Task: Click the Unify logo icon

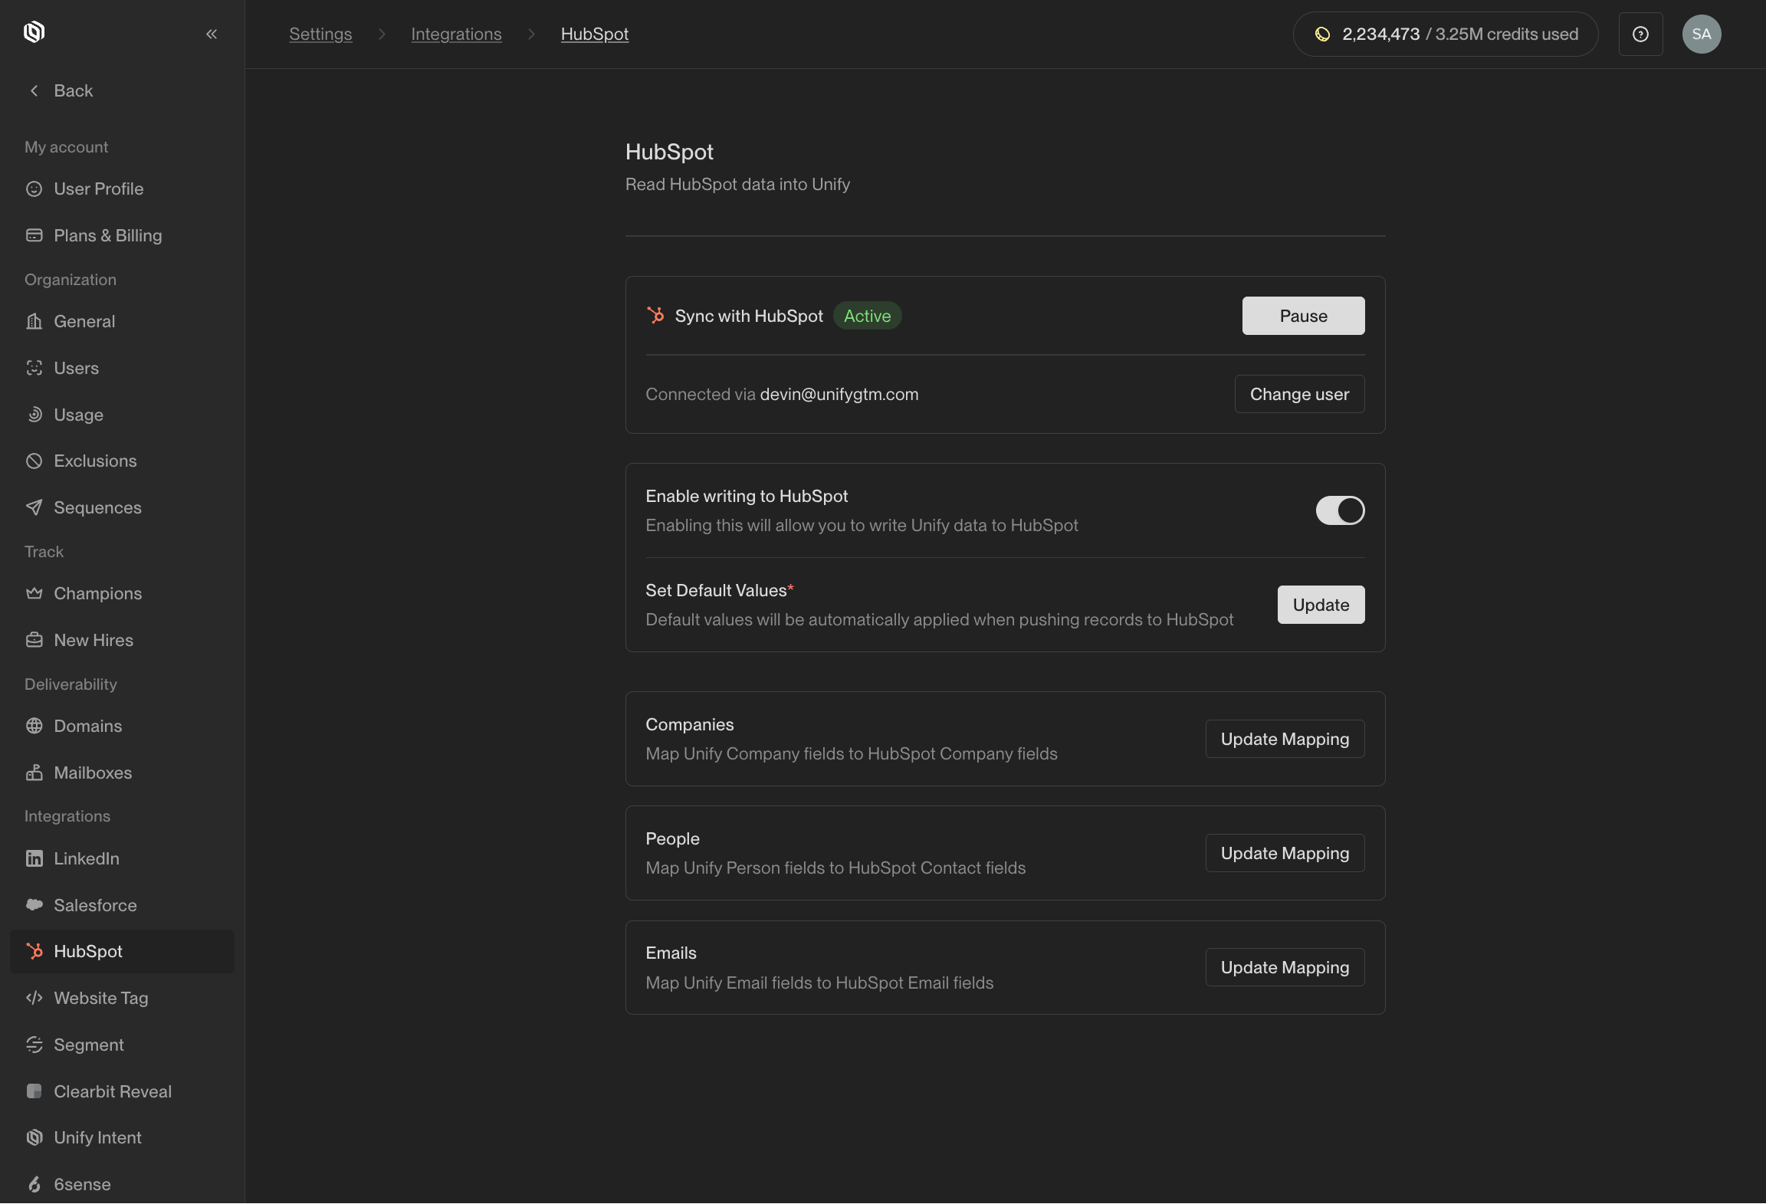Action: pyautogui.click(x=34, y=32)
